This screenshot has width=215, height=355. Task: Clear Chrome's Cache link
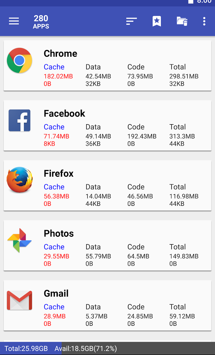coord(54,67)
